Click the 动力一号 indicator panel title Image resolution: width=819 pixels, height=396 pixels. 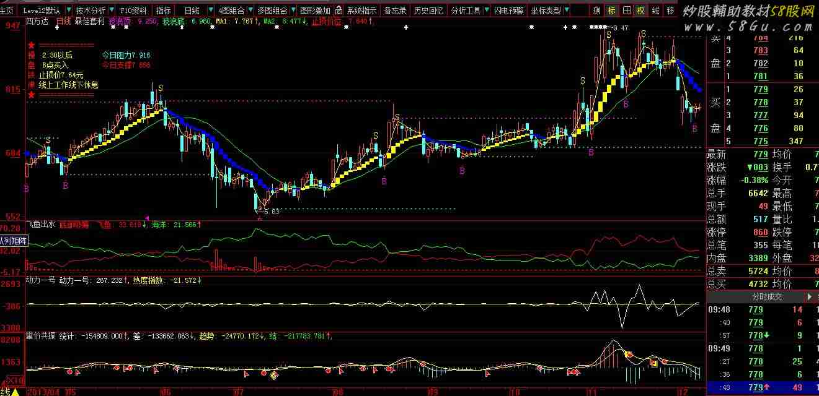pos(41,280)
